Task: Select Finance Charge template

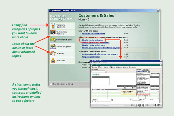Action: point(141,81)
